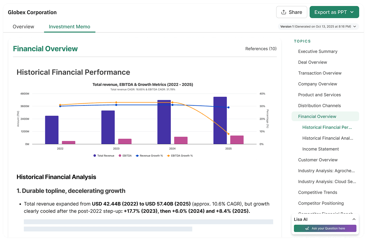
Task: Click the 2025 Total Revenue bar
Action: click(x=220, y=120)
